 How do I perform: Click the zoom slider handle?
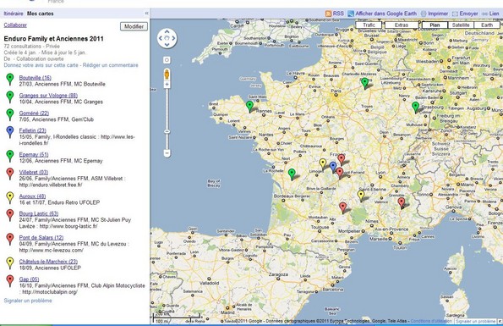coord(167,131)
